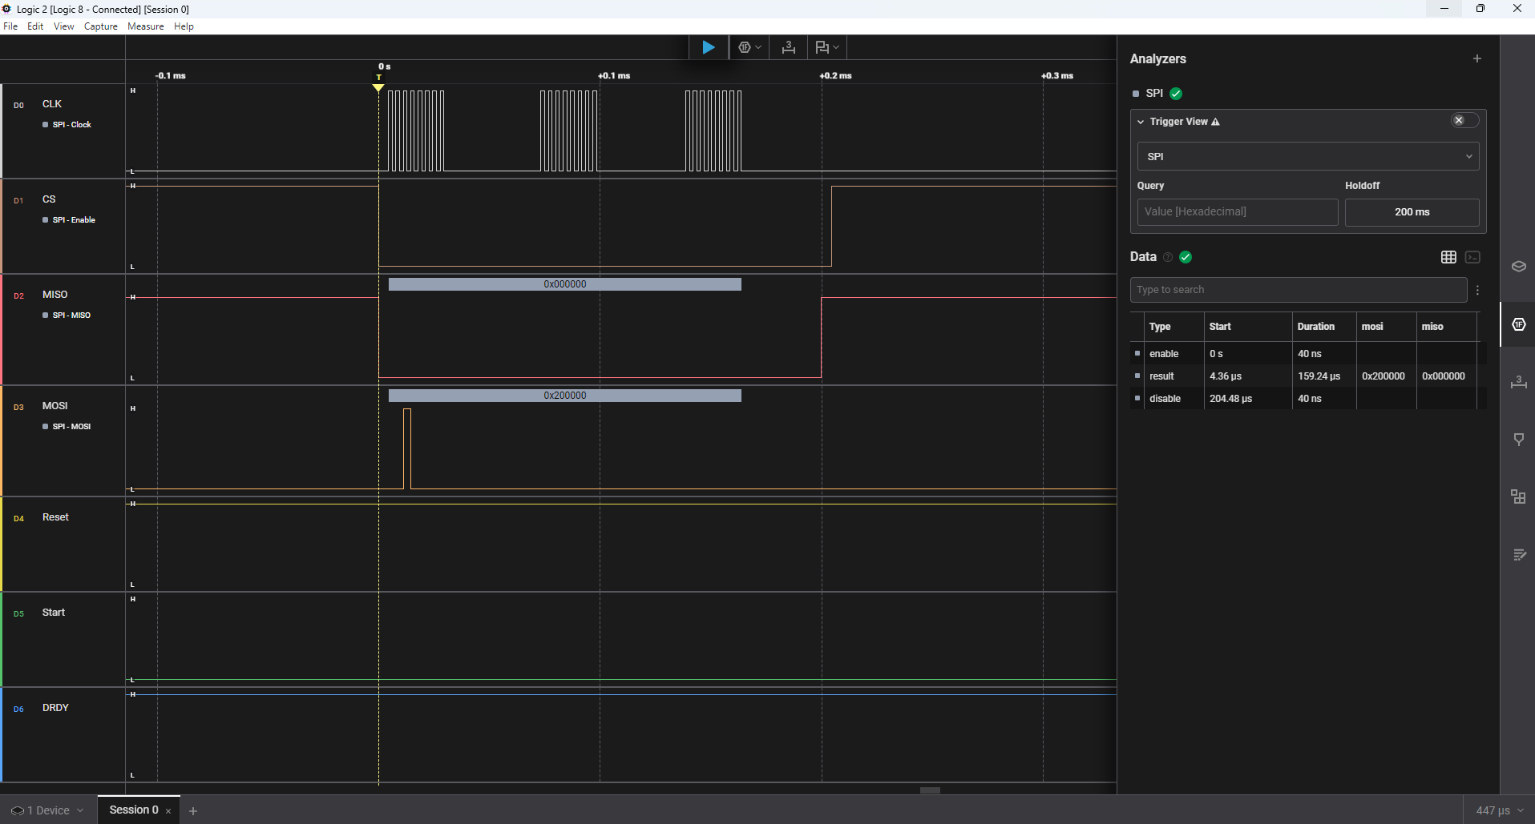Click the Reset channel label

(x=55, y=517)
